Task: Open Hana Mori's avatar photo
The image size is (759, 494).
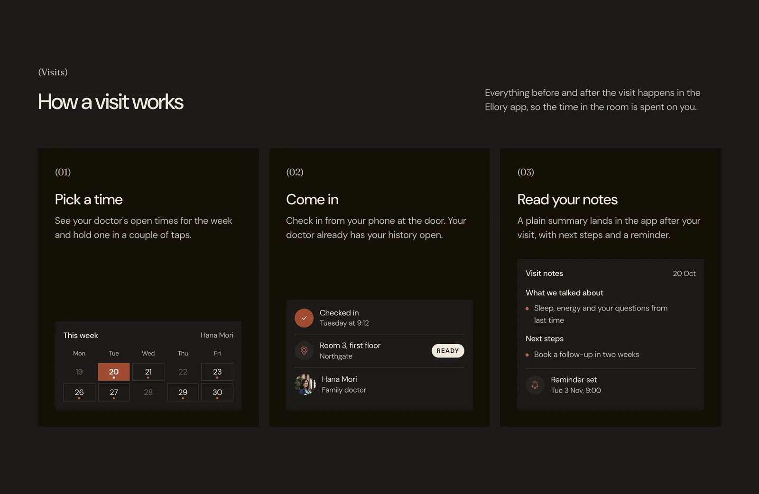Action: 305,384
